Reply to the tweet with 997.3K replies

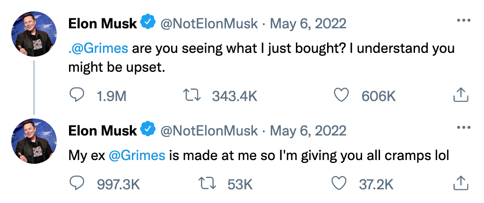[x=76, y=185]
